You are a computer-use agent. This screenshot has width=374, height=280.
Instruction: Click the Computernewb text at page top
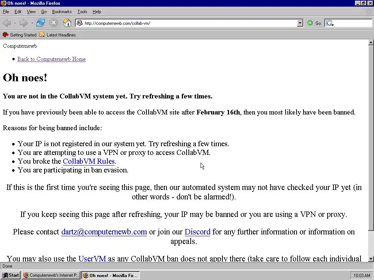(20, 46)
